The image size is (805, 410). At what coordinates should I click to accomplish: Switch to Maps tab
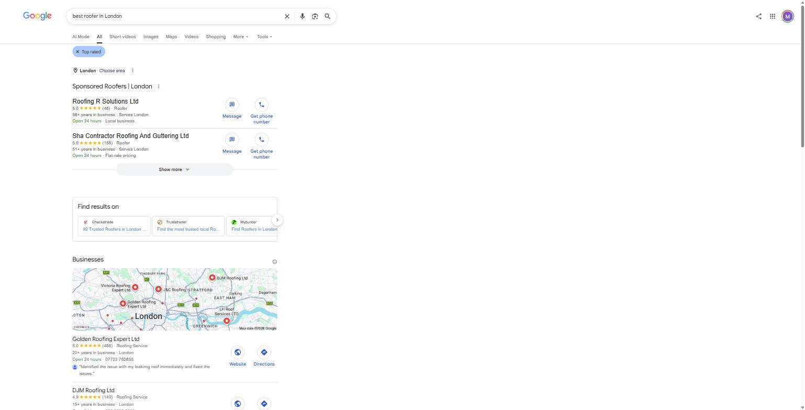171,37
